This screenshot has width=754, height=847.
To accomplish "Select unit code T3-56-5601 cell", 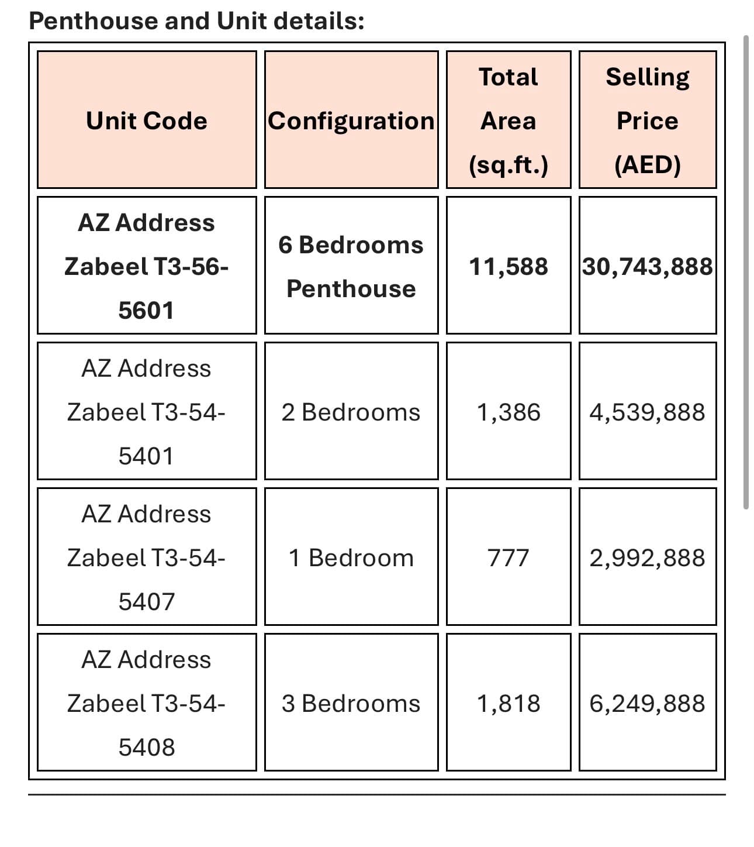I will (147, 265).
